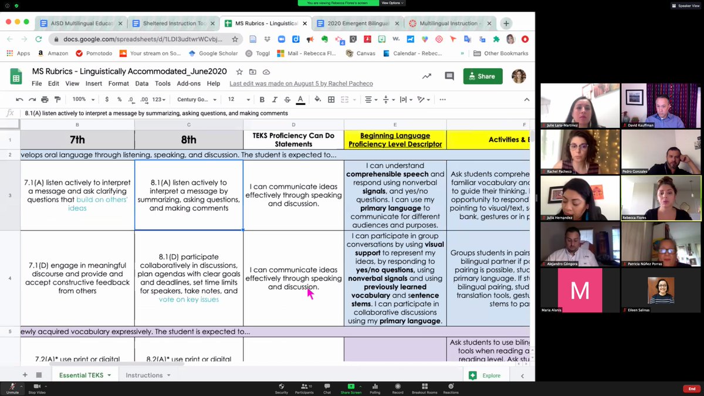Open the File menu
Screen dimensions: 704x396
pos(36,83)
